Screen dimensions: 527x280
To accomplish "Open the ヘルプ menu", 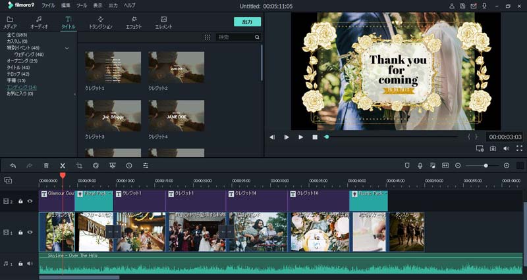I will (x=129, y=6).
